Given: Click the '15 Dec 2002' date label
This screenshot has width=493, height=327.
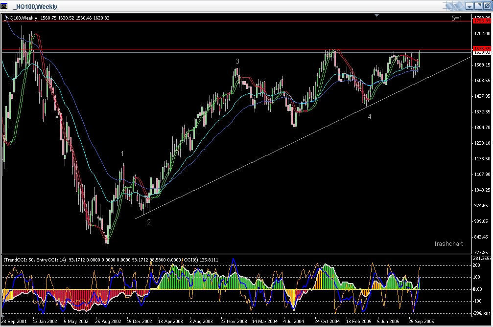Looking at the screenshot, I should coord(140,321).
